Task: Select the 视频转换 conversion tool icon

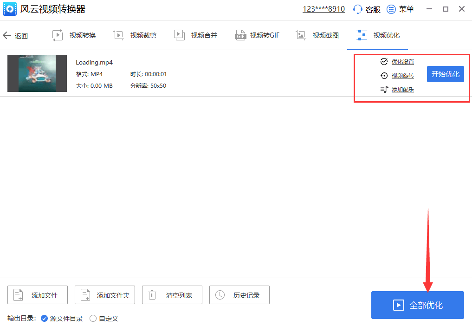Action: pos(58,35)
